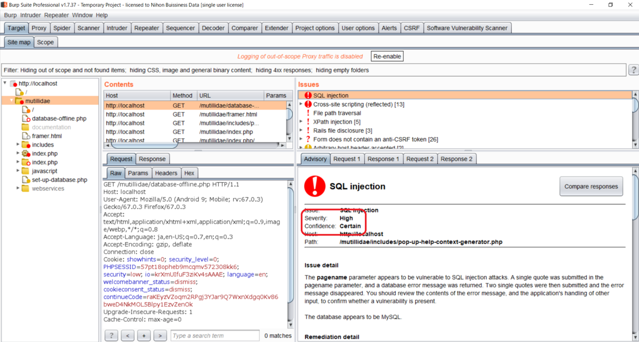Open the Hex view tab
This screenshot has width=639, height=342.
pos(189,173)
